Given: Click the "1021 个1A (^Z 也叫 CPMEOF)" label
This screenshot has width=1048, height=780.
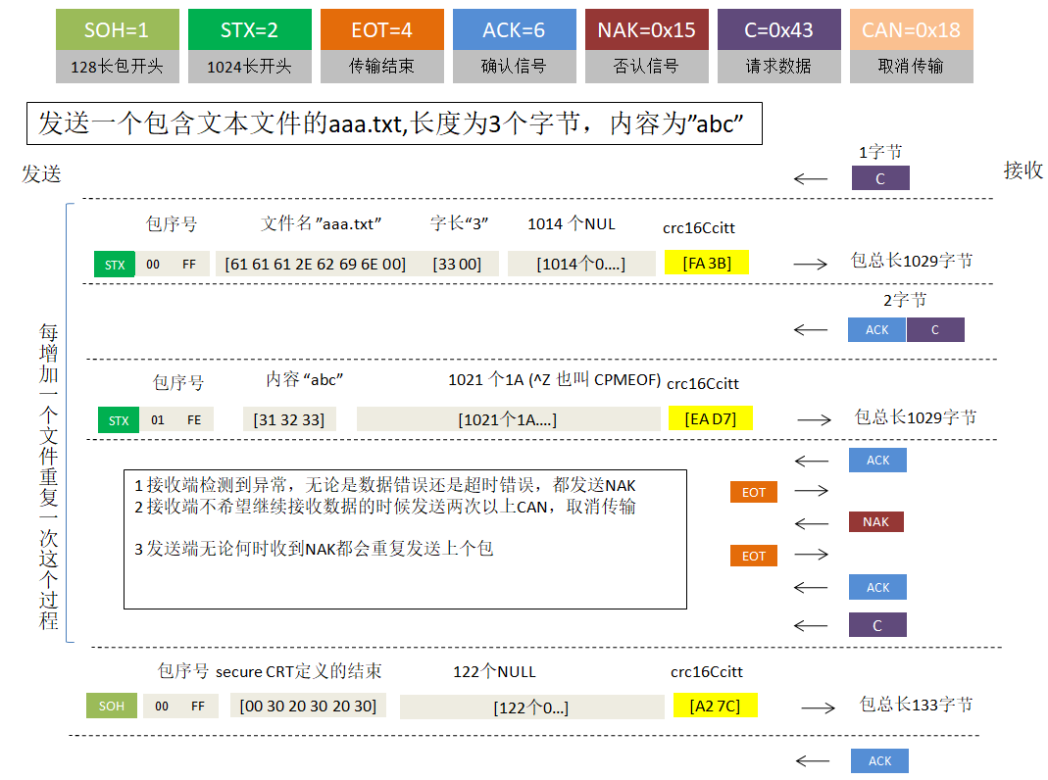Looking at the screenshot, I should tap(554, 379).
